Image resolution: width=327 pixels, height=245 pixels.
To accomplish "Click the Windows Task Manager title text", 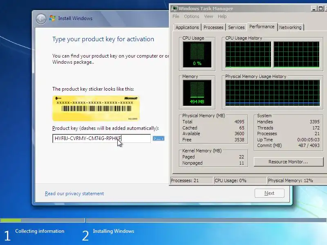I will tap(206, 9).
